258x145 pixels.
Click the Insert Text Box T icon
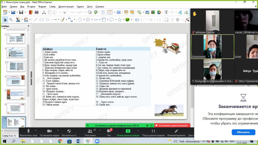coord(166,12)
